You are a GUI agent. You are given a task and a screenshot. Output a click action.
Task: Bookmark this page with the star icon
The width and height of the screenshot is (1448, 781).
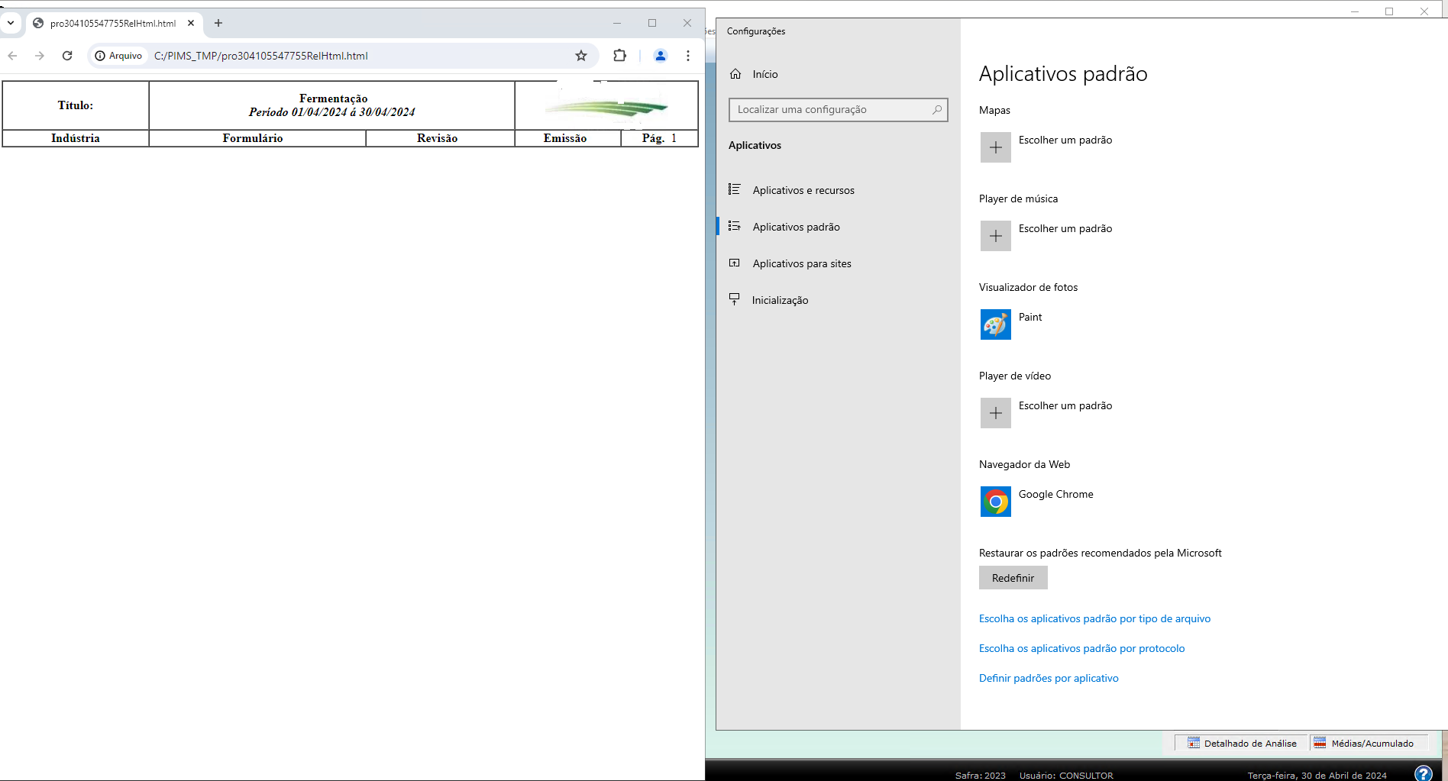(581, 56)
